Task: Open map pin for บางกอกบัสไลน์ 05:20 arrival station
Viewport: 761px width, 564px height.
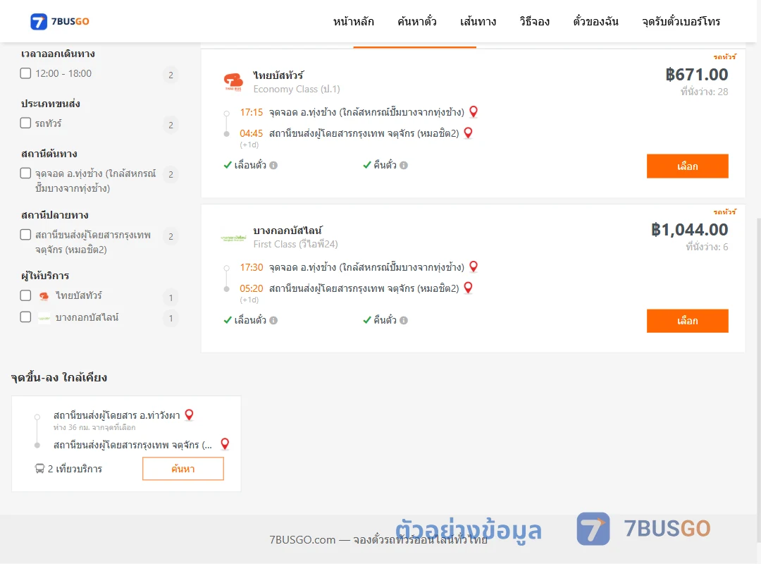Action: 469,288
